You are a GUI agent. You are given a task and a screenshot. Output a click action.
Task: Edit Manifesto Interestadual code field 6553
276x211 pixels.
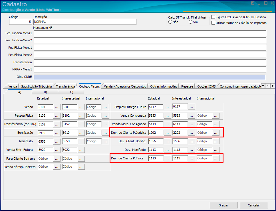click(x=70, y=141)
